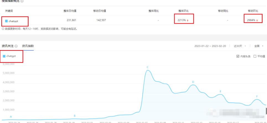Viewport: 267px width, 123px height.
Task: Click headline marker C at the chart peak
Action: coord(148,67)
